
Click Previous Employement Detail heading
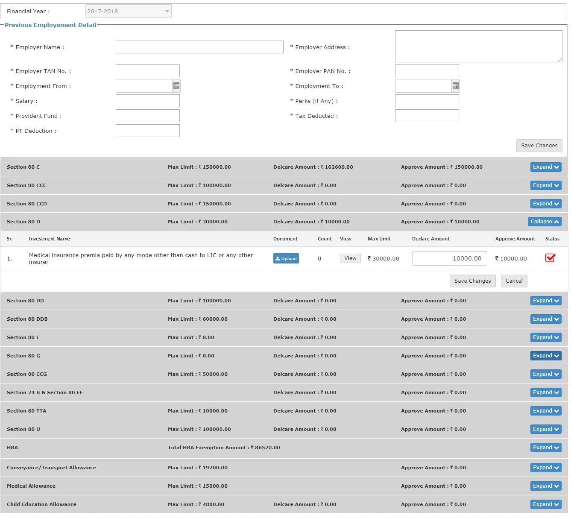click(x=50, y=25)
